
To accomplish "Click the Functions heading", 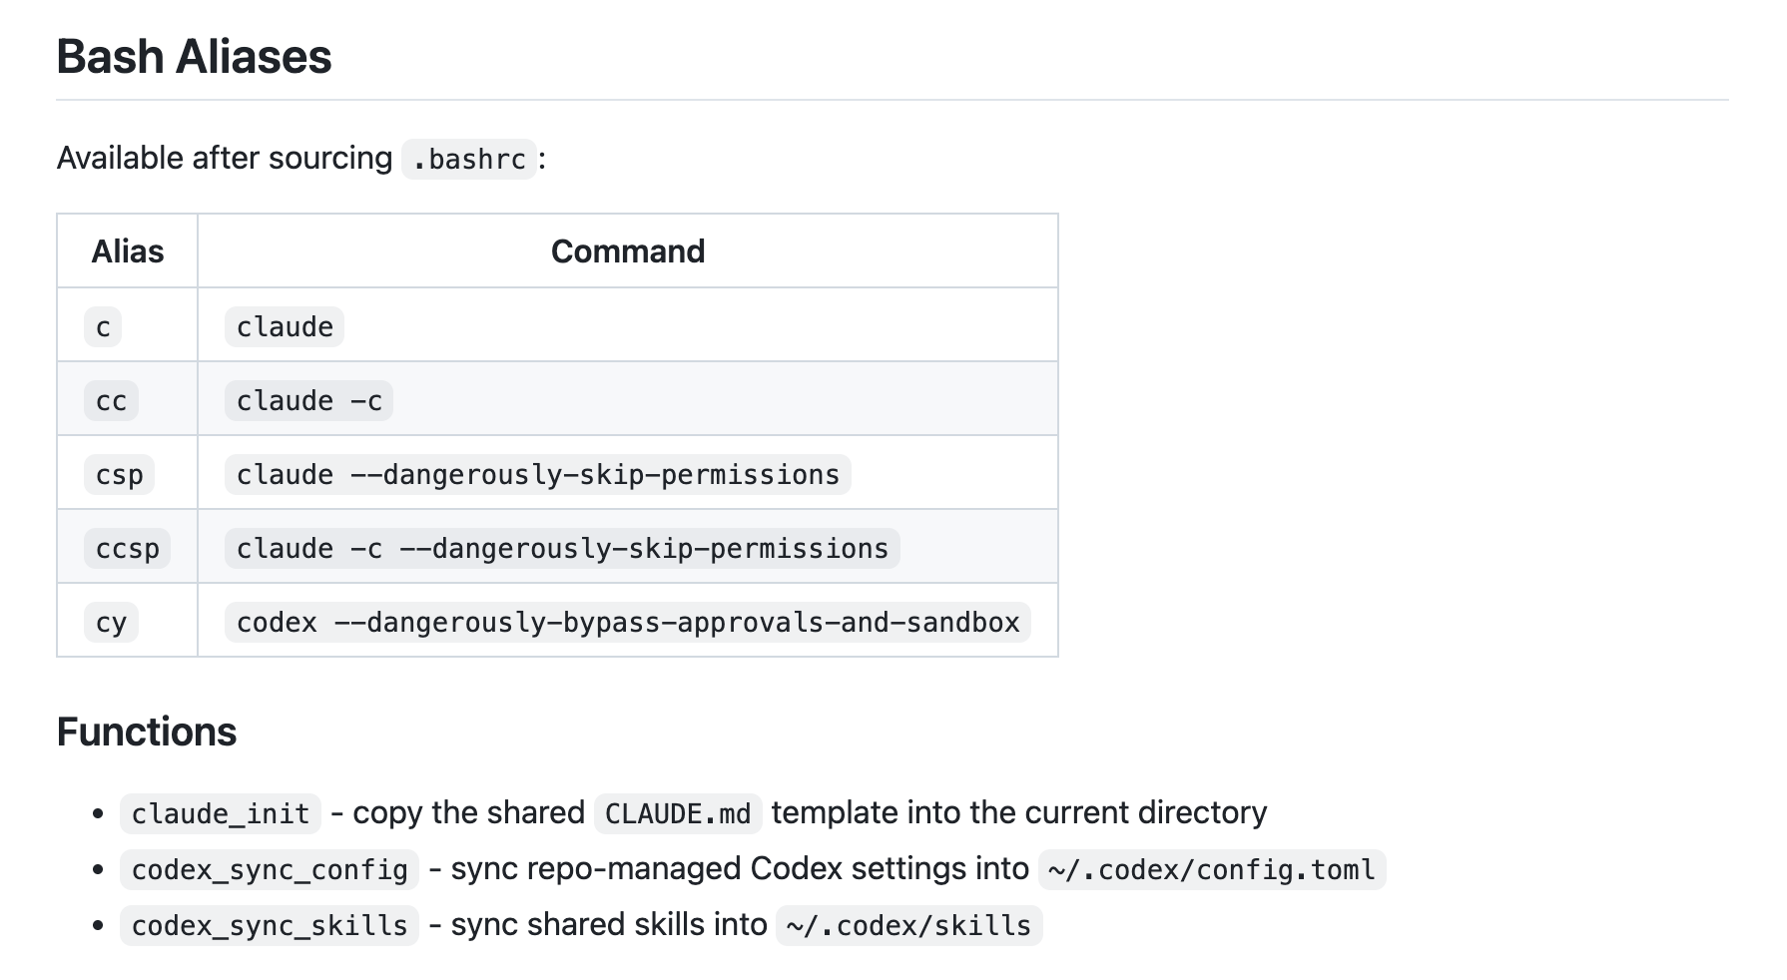I will (x=147, y=732).
